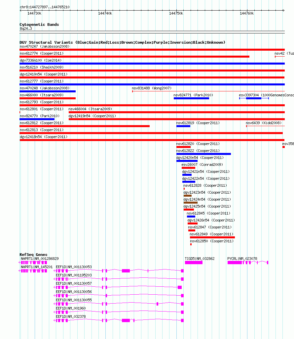Open variant nsv612774 (Cooper2011)
The width and height of the screenshot is (294, 339).
(42, 53)
